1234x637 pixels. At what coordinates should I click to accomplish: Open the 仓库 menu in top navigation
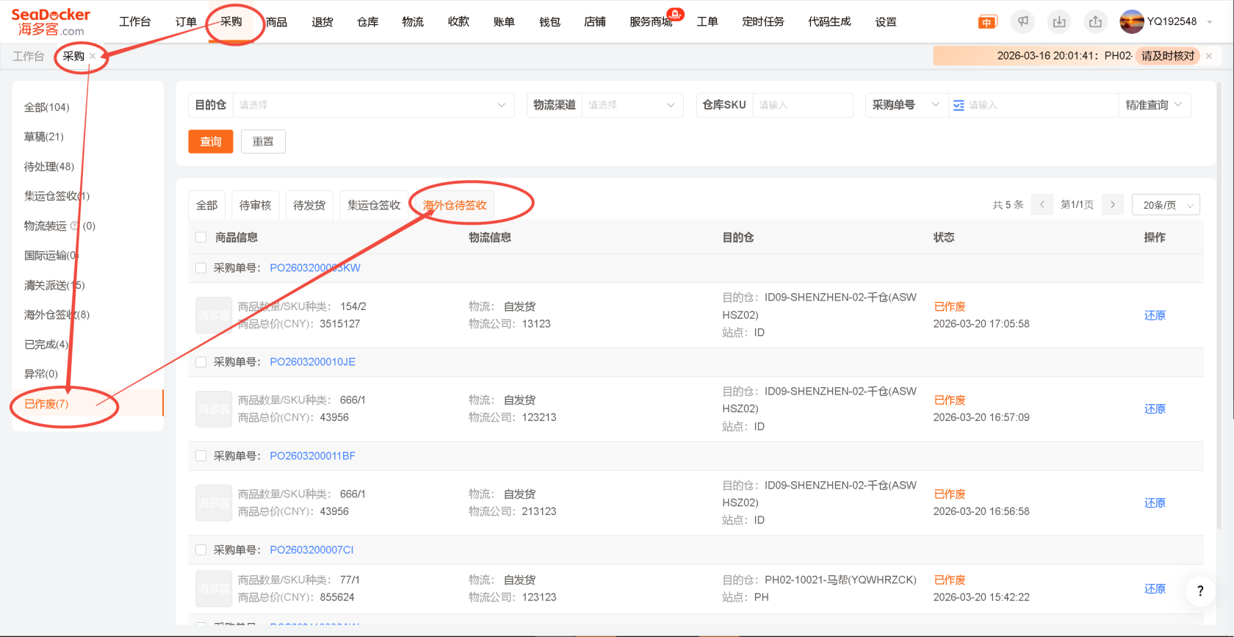pyautogui.click(x=367, y=22)
